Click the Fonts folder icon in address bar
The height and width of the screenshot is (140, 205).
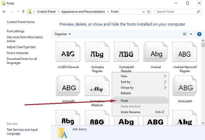(30, 12)
